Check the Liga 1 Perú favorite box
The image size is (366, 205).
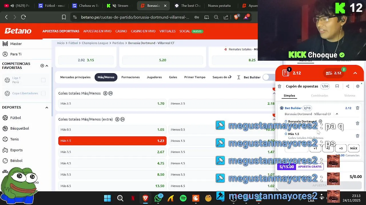43,80
